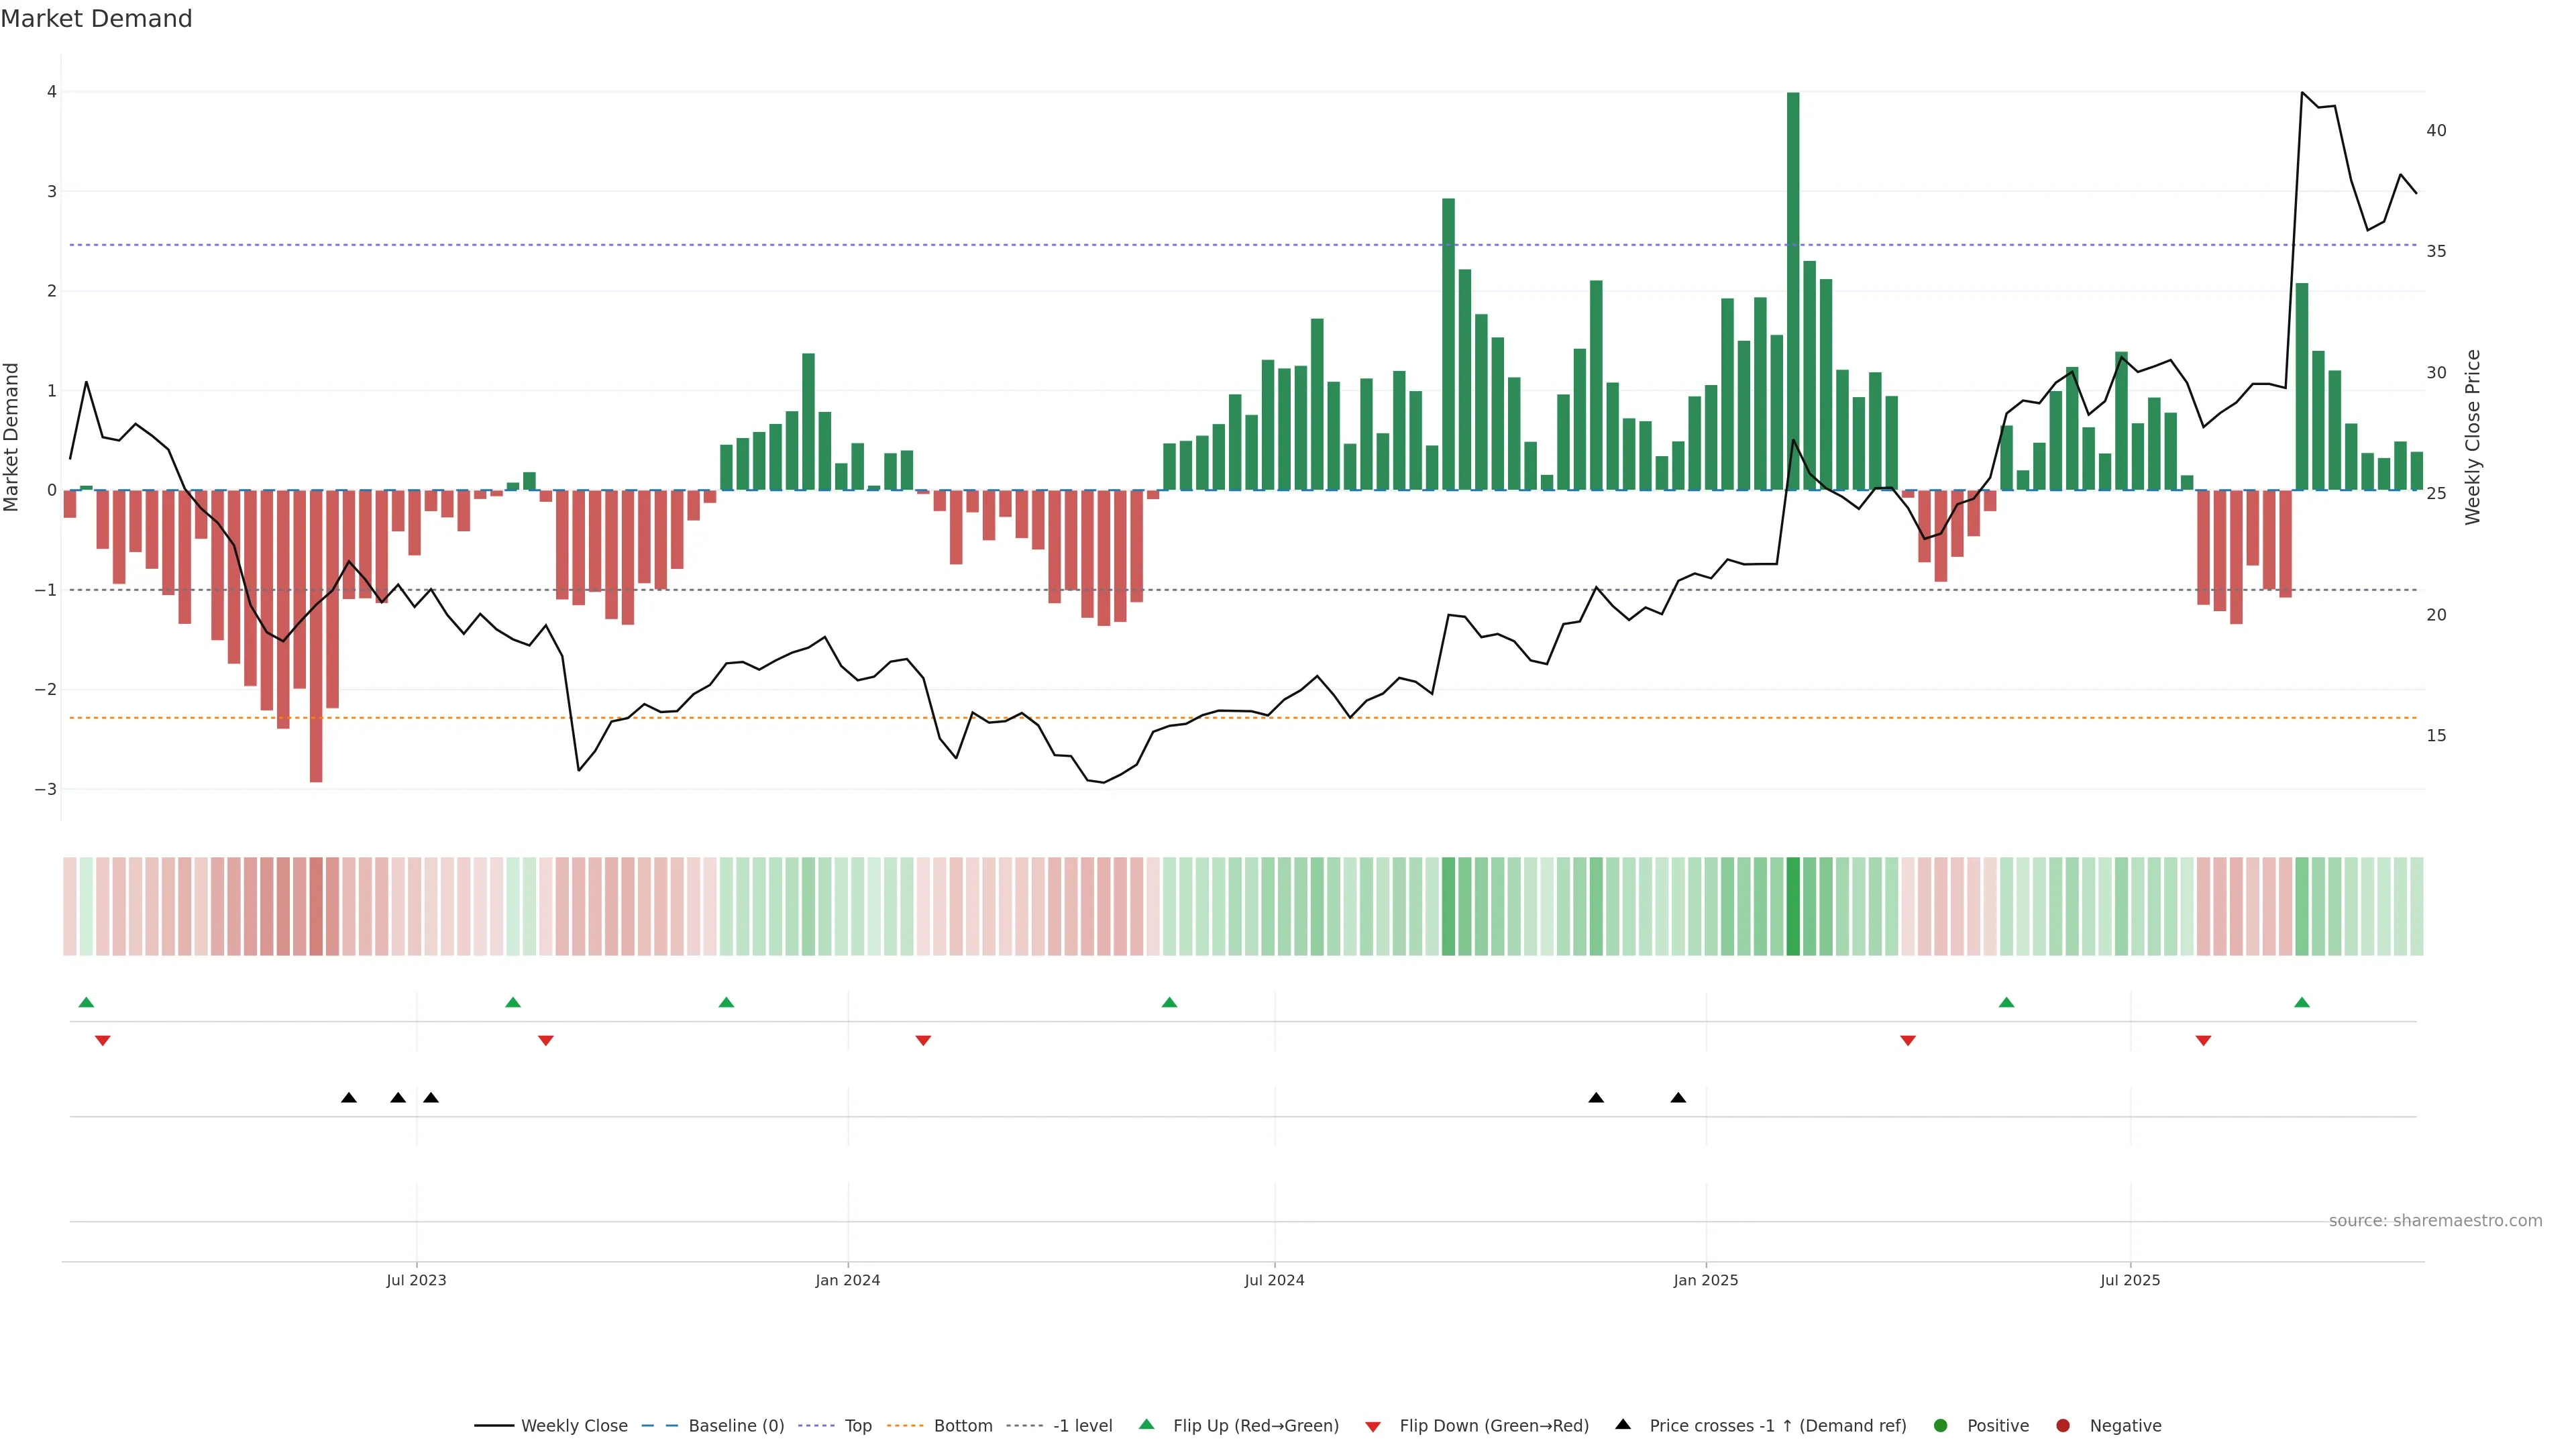Click the leftmost black price-cross triangle
Image resolution: width=2576 pixels, height=1449 pixels.
coord(348,1098)
